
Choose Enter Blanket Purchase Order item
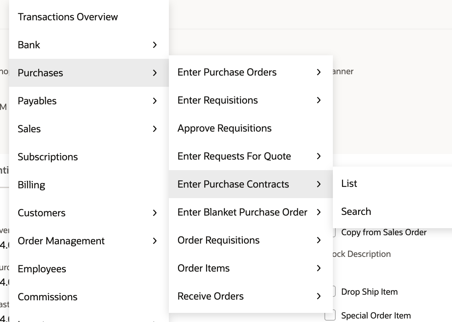[x=251, y=212]
